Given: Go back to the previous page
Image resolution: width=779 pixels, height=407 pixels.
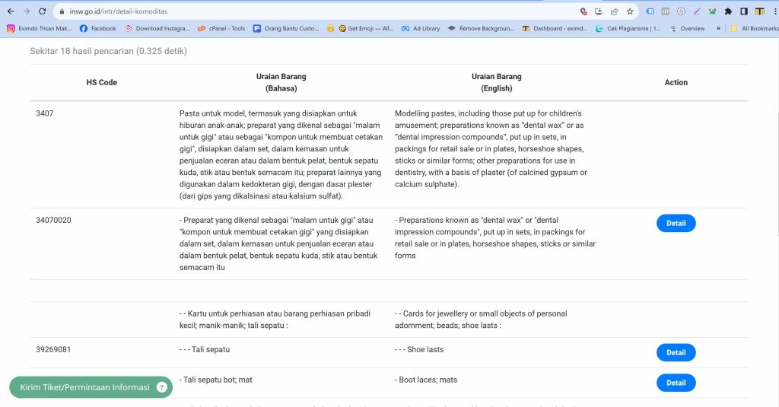Looking at the screenshot, I should [11, 11].
